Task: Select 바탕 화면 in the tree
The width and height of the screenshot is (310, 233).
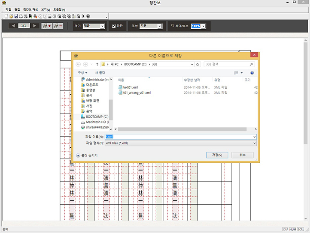Action: 90,101
